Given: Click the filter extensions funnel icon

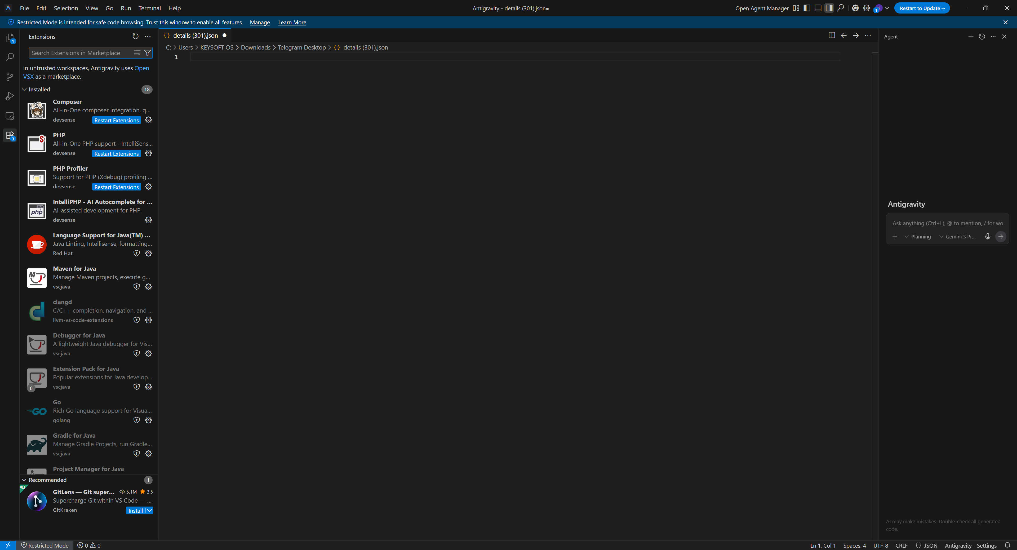Looking at the screenshot, I should [147, 53].
